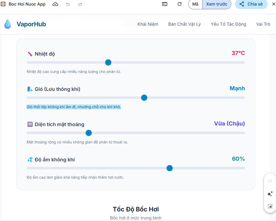Click the Độ ẩm không khí slider handle
276x221 pixels.
pos(170,168)
